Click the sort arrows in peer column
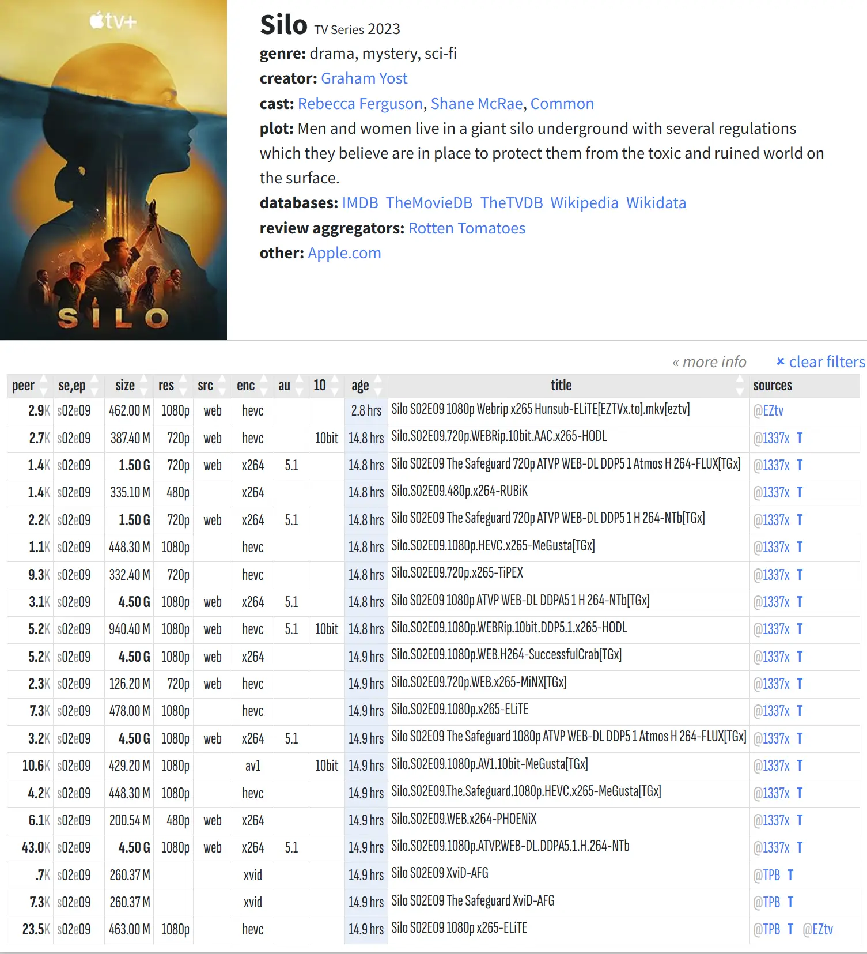Image resolution: width=867 pixels, height=954 pixels. 43,386
